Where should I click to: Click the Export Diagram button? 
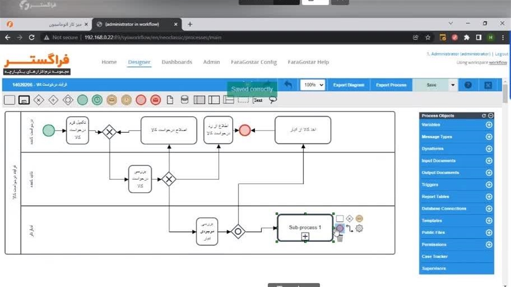coord(349,85)
